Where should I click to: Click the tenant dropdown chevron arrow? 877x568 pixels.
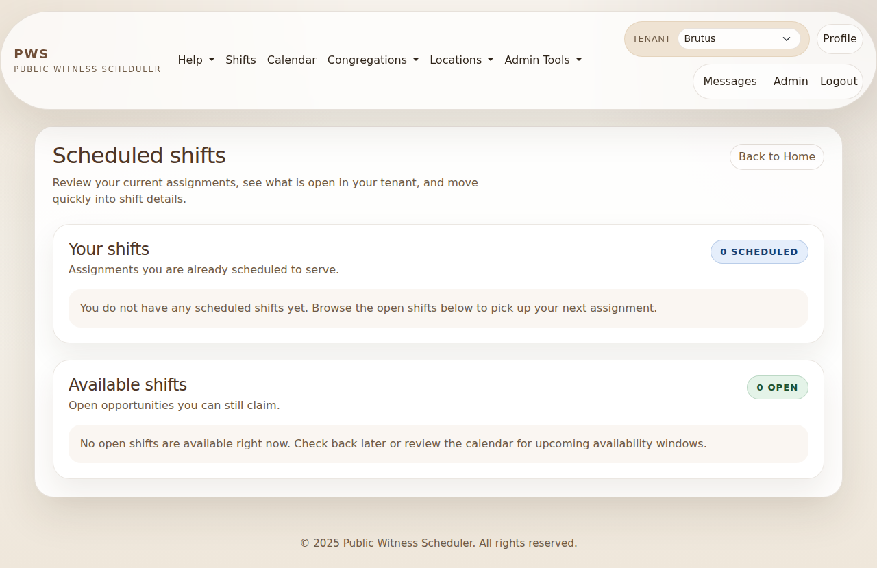(x=786, y=39)
